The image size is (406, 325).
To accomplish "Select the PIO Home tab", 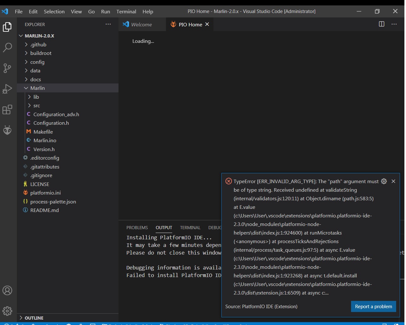I will (x=190, y=24).
